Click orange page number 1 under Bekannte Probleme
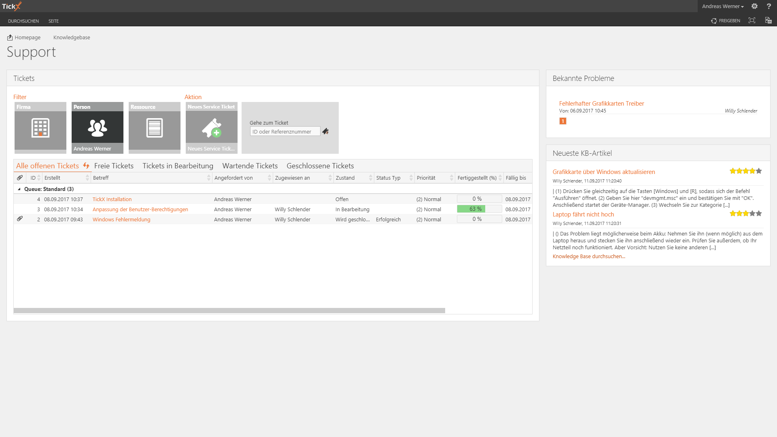The image size is (777, 437). 563,121
